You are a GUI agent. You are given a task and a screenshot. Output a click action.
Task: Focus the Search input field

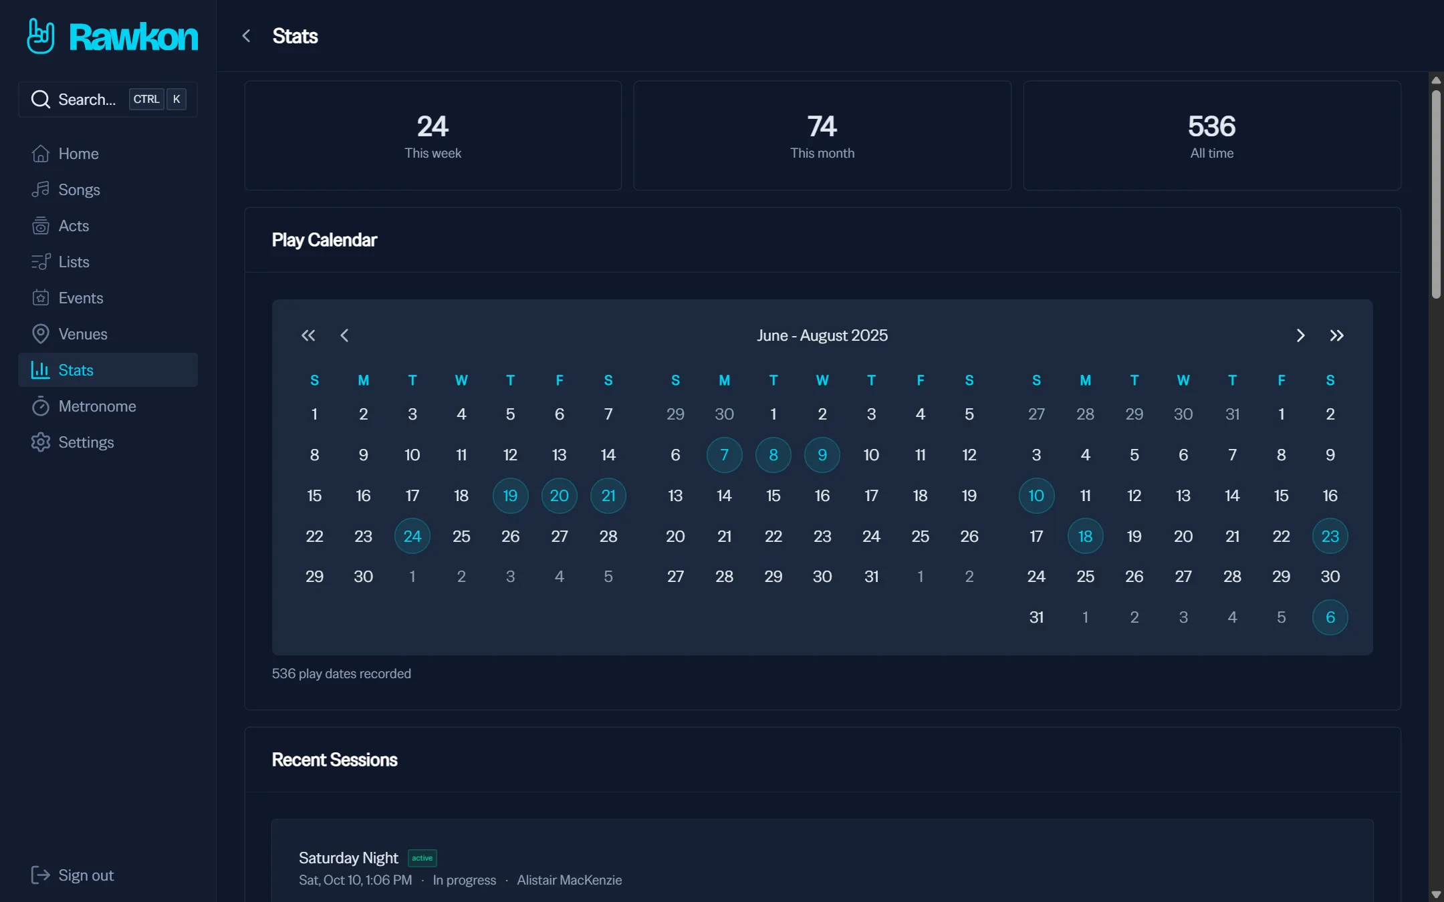pos(108,100)
